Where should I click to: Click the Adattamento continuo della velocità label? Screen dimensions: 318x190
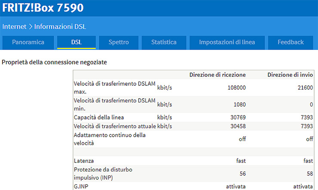click(110, 139)
